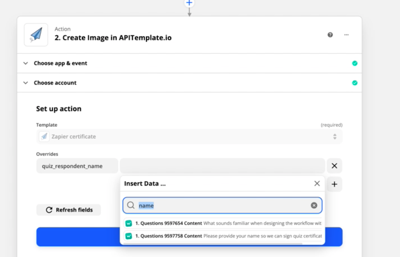The image size is (400, 257).
Task: Click green checkmark next to Choose account
Action: point(355,83)
